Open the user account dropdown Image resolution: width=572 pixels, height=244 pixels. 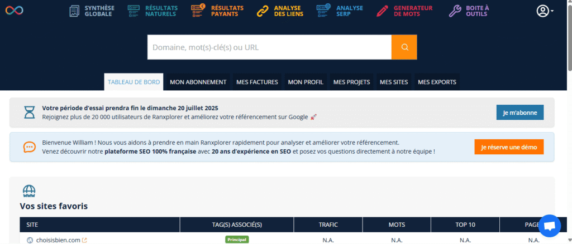tap(545, 11)
